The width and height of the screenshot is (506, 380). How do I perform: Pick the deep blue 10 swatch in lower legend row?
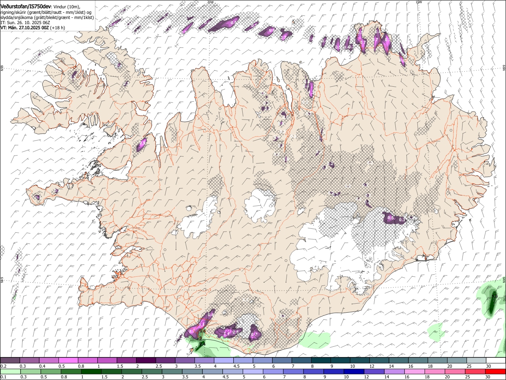(x=354, y=371)
